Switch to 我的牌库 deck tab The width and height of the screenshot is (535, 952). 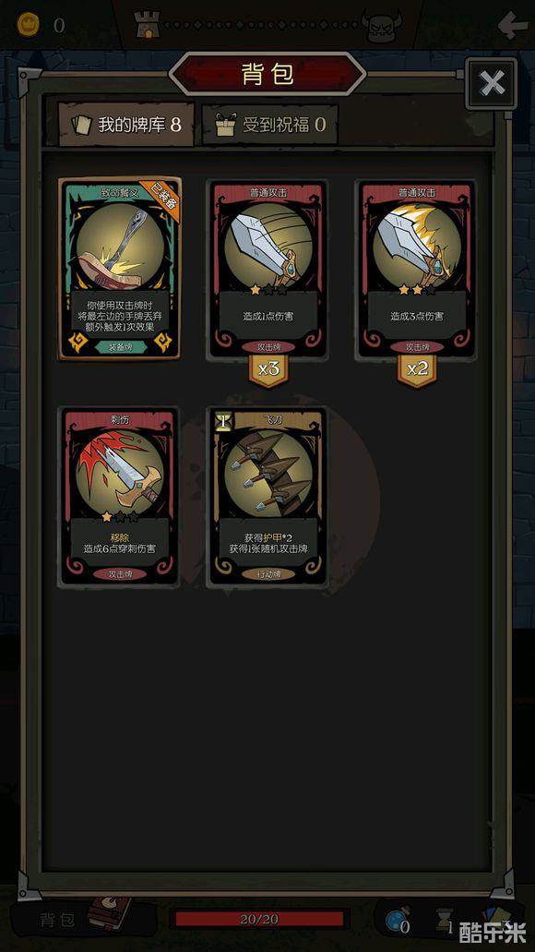[x=126, y=125]
